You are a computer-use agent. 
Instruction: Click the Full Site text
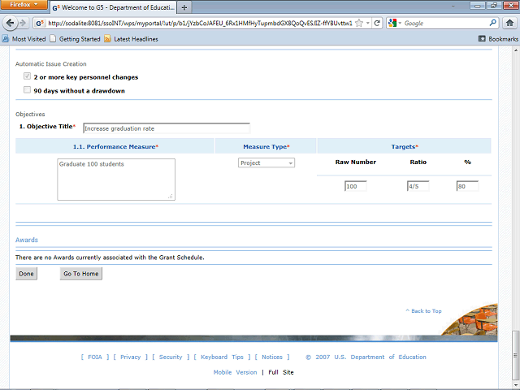[281, 372]
